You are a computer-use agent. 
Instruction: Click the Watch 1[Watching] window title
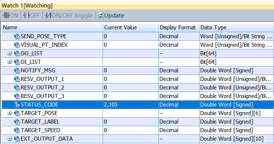(x=27, y=6)
